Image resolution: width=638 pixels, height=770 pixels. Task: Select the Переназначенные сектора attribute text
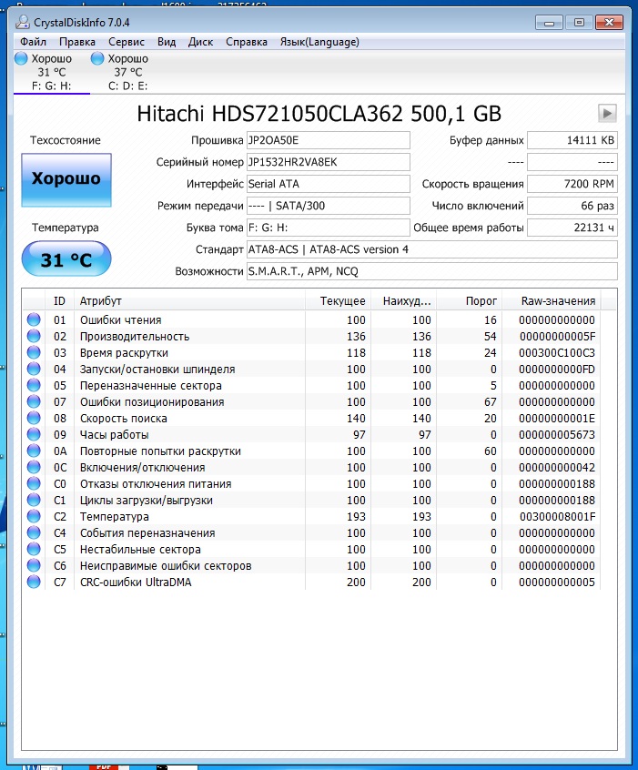151,386
